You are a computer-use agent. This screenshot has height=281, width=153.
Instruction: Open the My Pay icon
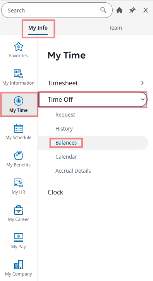[19, 237]
